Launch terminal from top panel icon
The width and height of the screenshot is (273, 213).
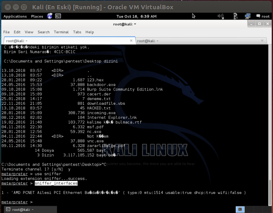pos(58,16)
